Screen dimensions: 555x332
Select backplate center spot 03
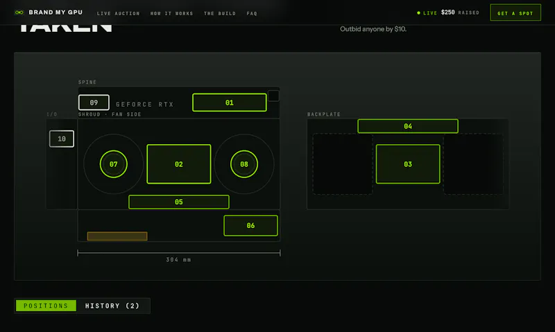coord(408,164)
